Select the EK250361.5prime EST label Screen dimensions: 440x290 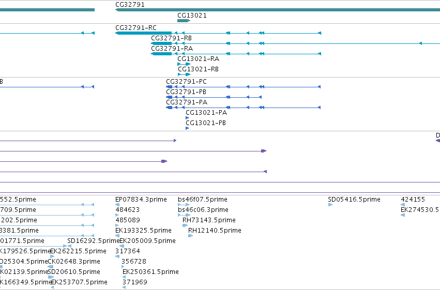click(150, 272)
